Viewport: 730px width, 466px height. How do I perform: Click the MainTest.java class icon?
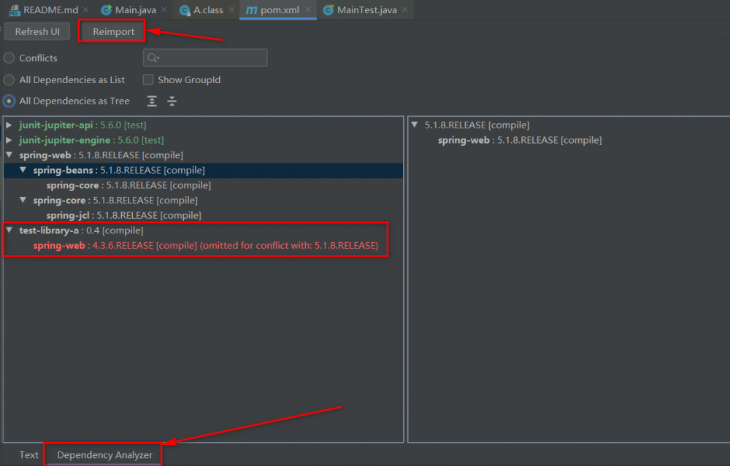328,9
